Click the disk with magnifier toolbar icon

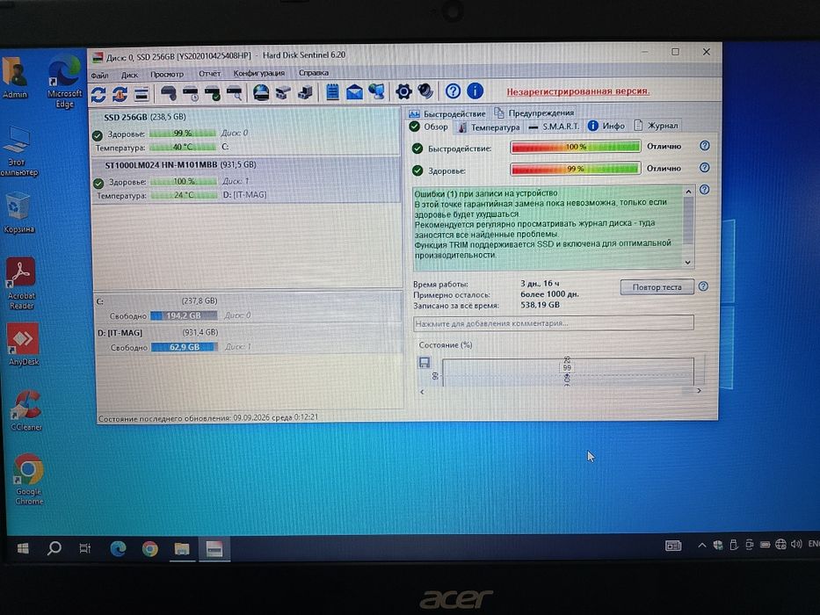(235, 93)
